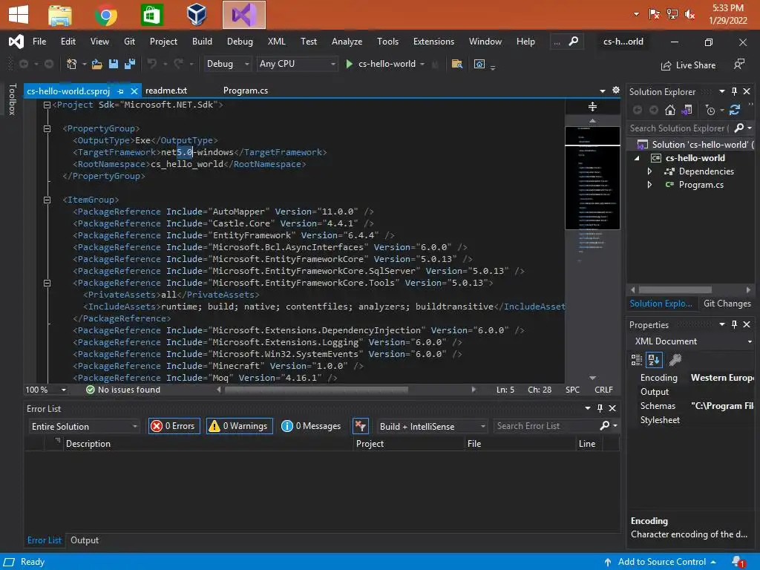Click the editor split window handle icon
Image resolution: width=760 pixels, height=570 pixels.
[592, 107]
